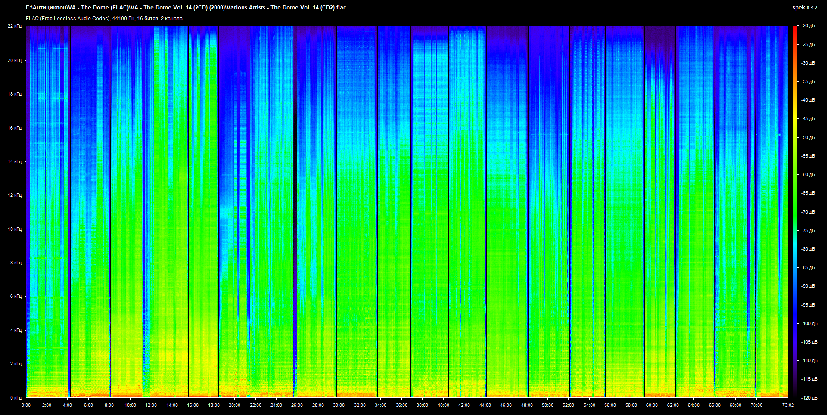Pick the 44:00 time axis label
827x415 pixels.
point(485,405)
